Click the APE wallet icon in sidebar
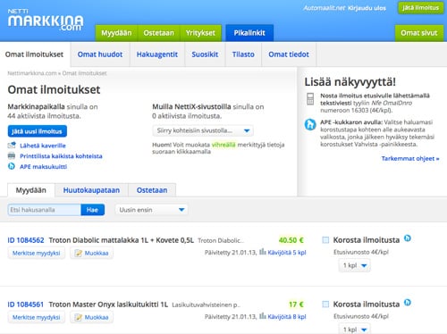The width and height of the screenshot is (447, 334). pos(310,124)
